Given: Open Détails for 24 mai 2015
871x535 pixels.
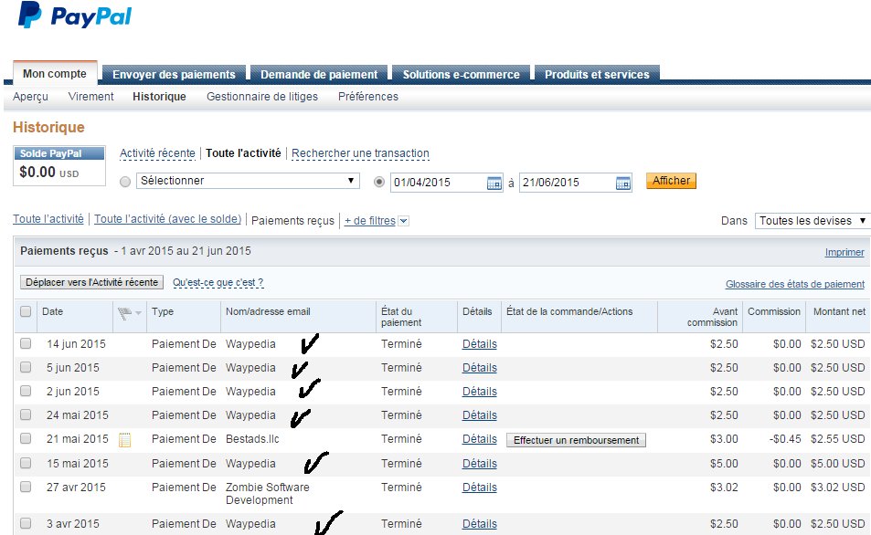Looking at the screenshot, I should (480, 415).
